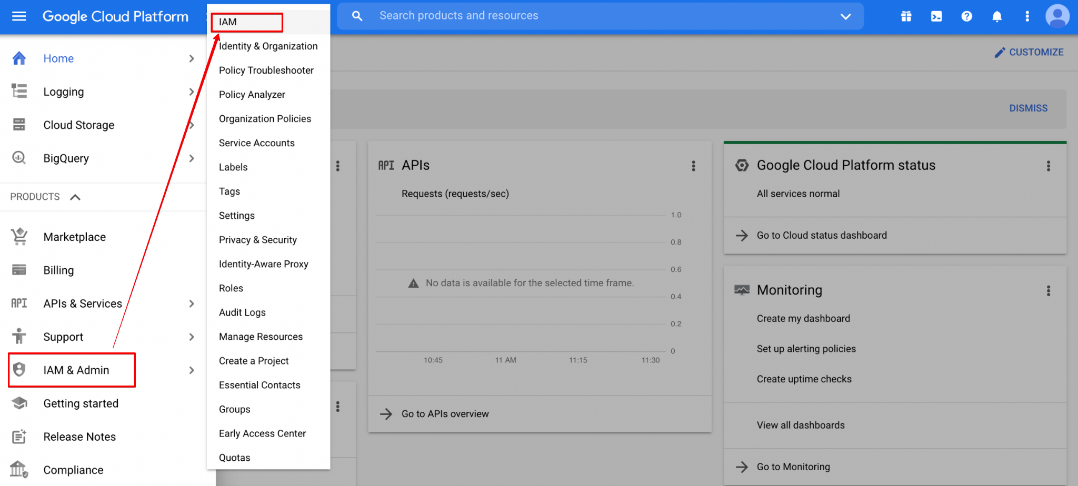Open Google Cloud Platform status card options
Image resolution: width=1078 pixels, height=486 pixels.
[1048, 166]
